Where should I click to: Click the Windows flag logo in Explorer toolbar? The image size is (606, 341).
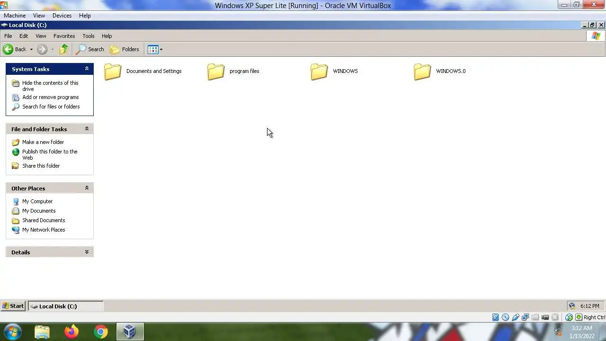(596, 36)
